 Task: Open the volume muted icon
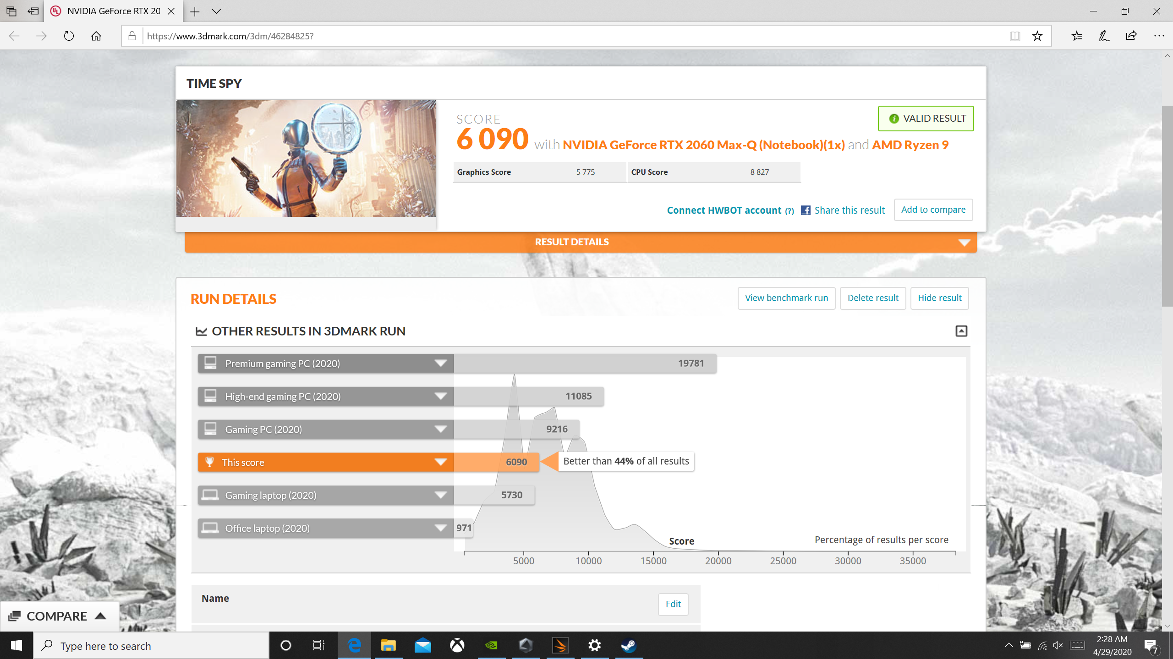(1058, 645)
